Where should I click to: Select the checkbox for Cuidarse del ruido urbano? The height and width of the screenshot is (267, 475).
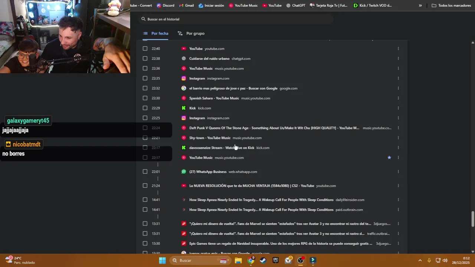(x=145, y=59)
